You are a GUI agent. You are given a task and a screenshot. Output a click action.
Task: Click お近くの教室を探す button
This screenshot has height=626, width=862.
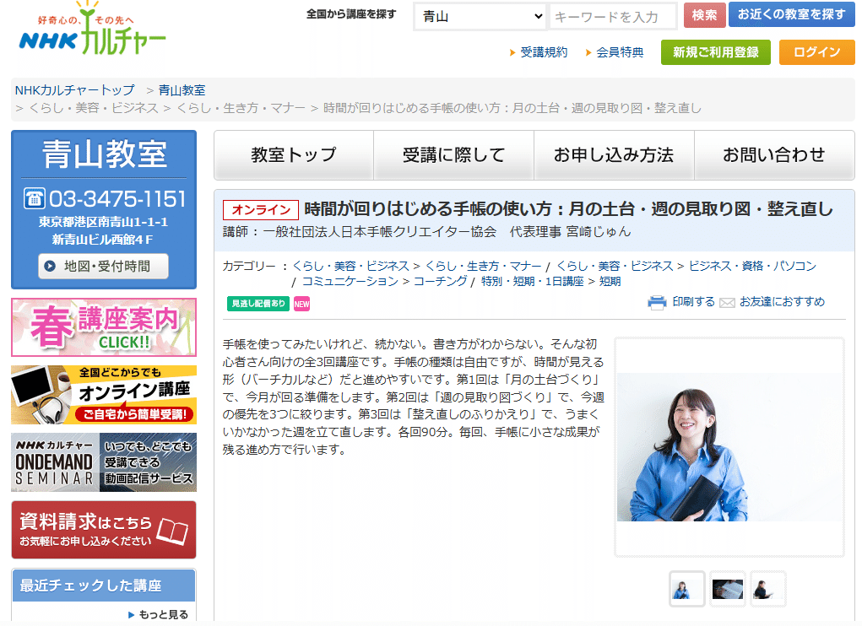[x=792, y=15]
